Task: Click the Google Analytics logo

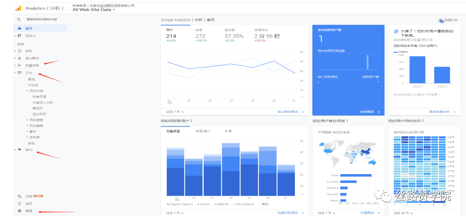Action: pyautogui.click(x=19, y=8)
